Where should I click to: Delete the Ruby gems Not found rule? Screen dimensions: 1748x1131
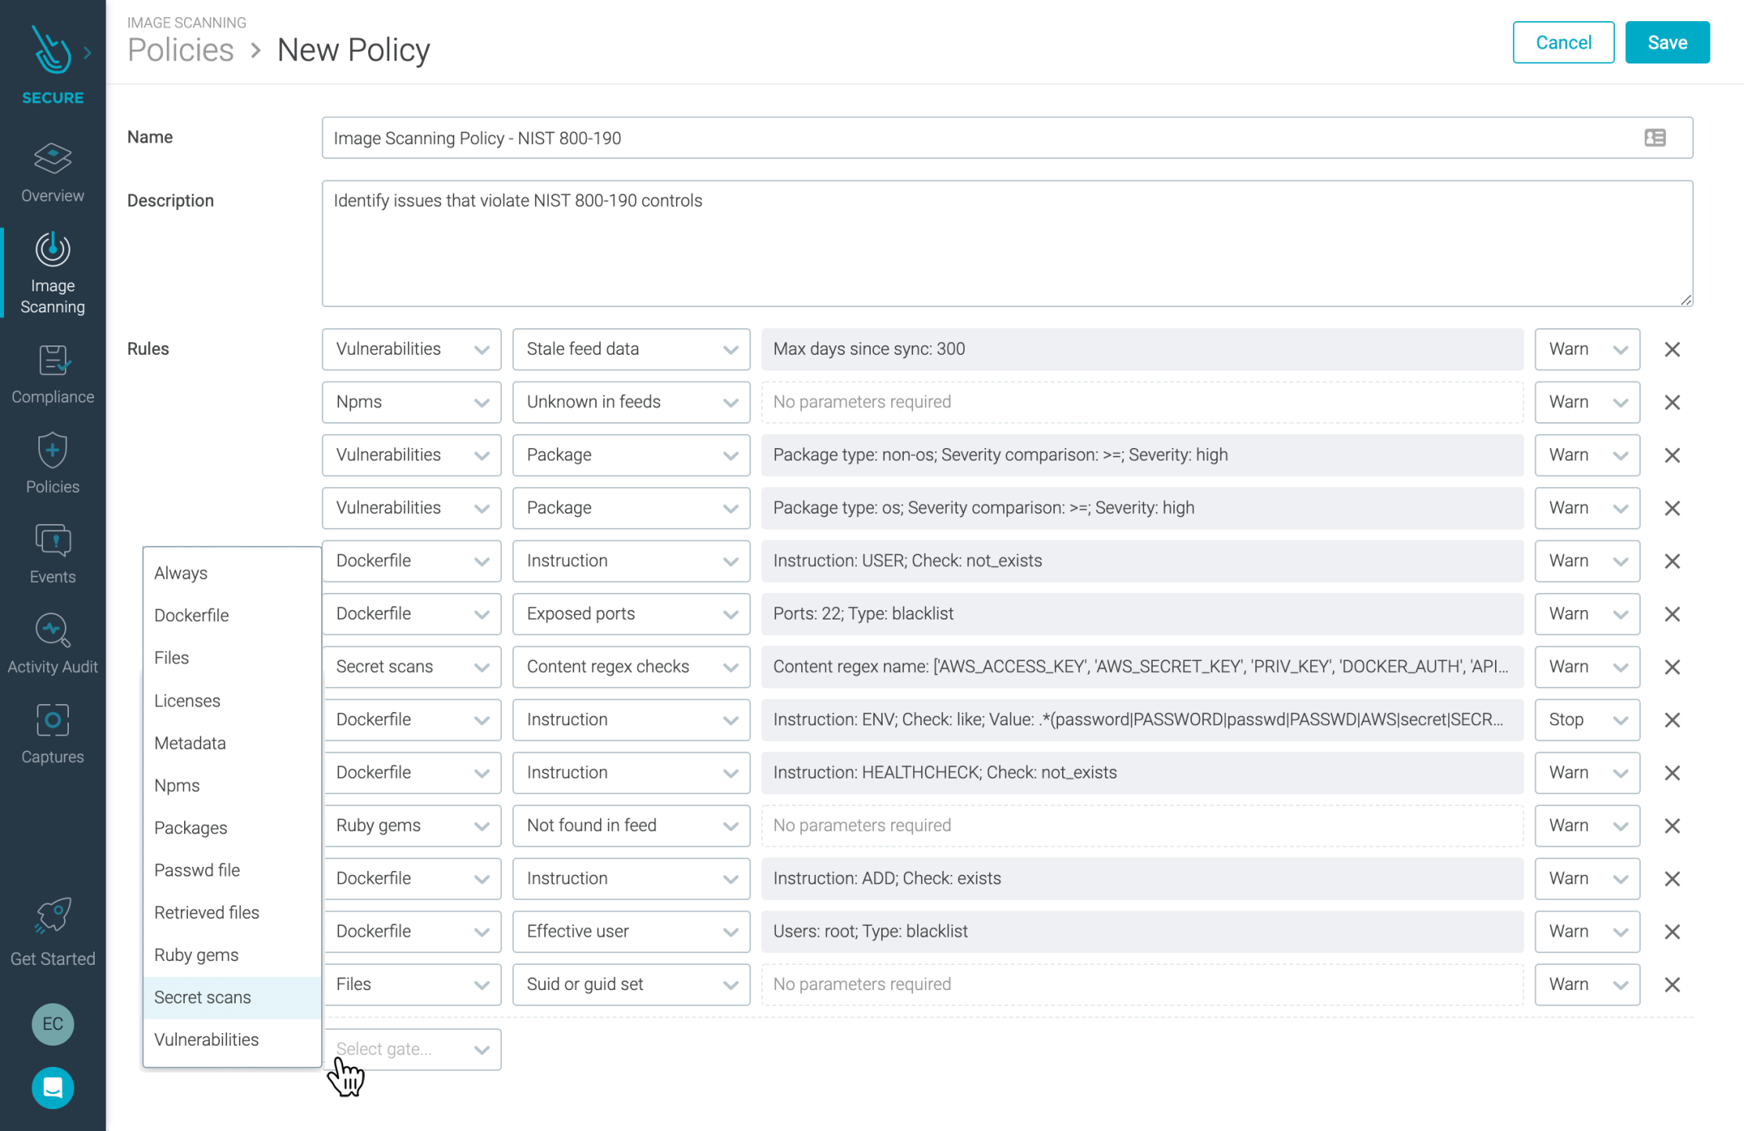(x=1672, y=826)
